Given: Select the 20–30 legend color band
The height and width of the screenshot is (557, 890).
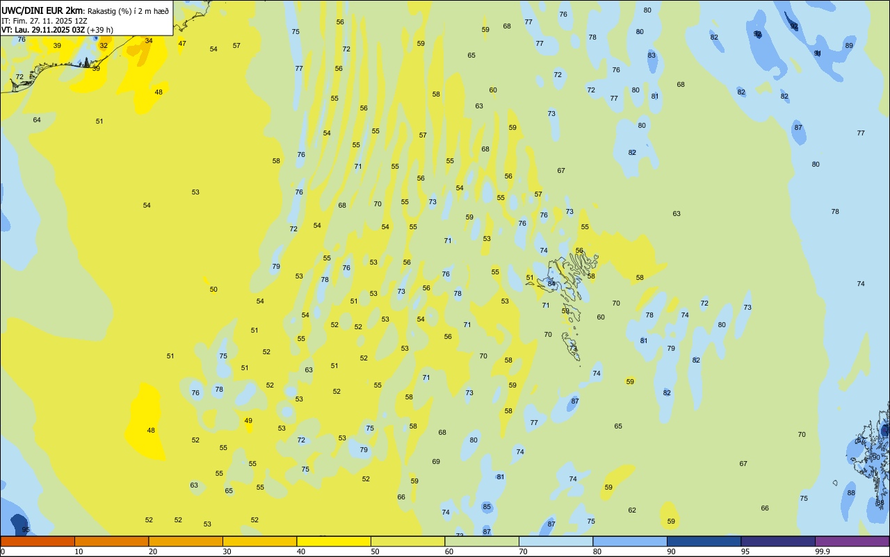Looking at the screenshot, I should [186, 541].
